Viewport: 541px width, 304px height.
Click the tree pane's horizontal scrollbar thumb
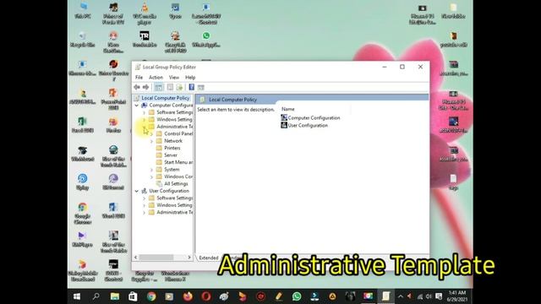pos(156,257)
